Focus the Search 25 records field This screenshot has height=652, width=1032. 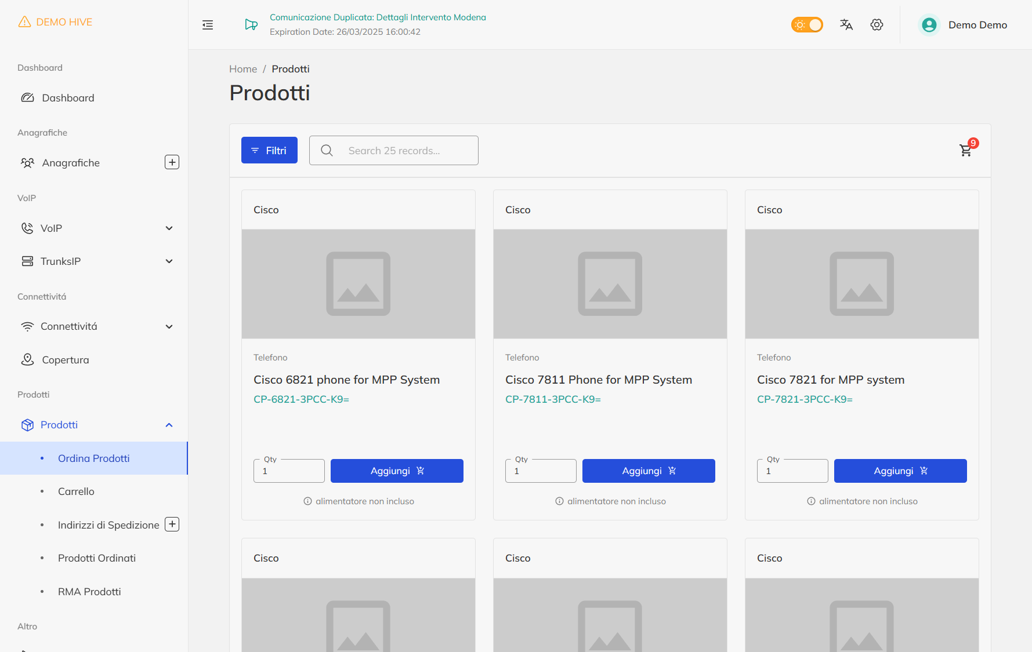tap(406, 151)
